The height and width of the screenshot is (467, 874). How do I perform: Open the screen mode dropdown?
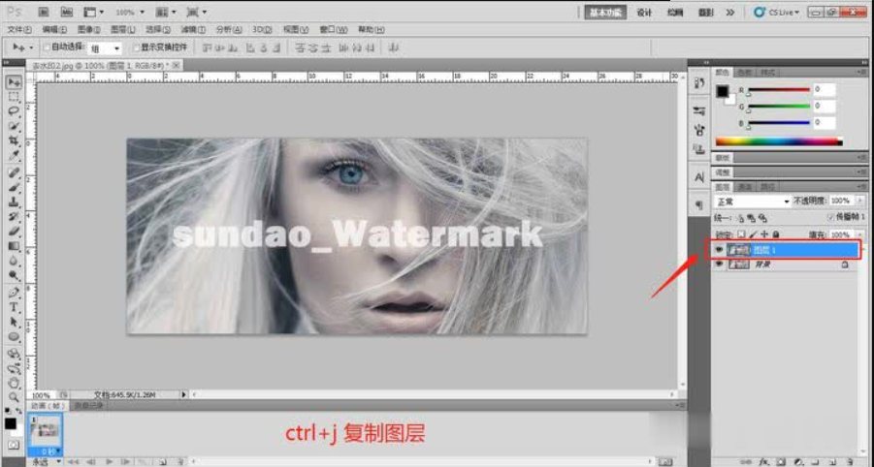click(197, 12)
